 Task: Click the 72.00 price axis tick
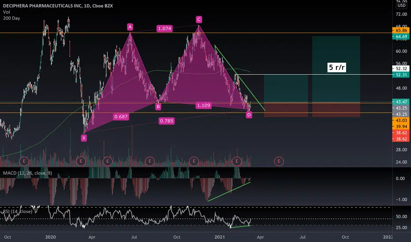coord(401,14)
